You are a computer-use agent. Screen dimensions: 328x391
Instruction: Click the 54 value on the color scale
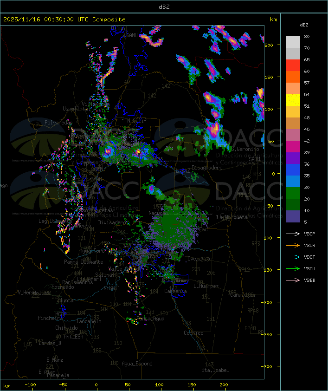(x=307, y=95)
